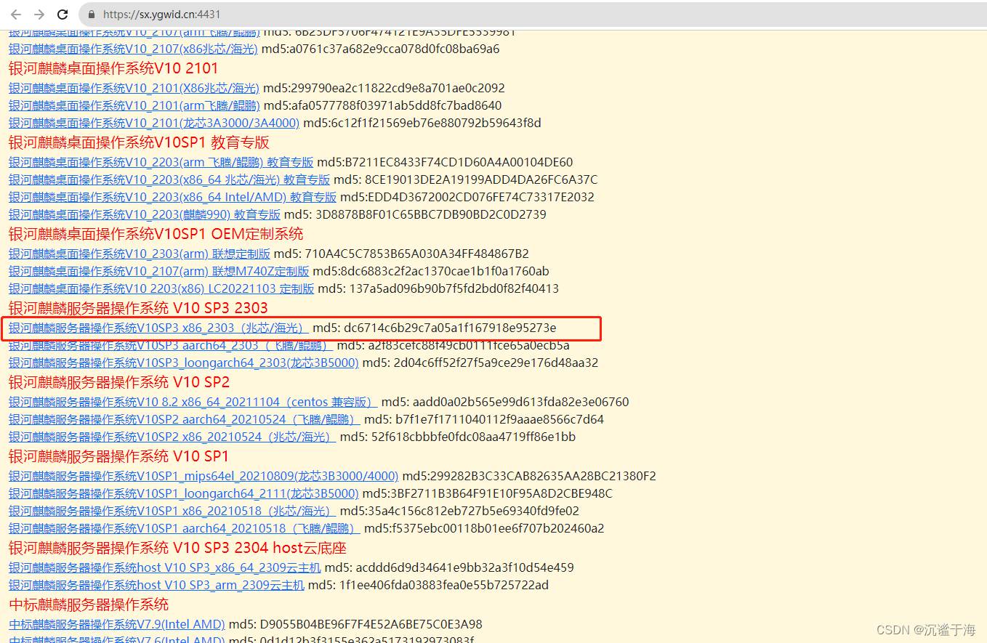Open V10 8.2 x86_64 centos 兼容版 link
This screenshot has width=987, height=643.
[x=193, y=402]
